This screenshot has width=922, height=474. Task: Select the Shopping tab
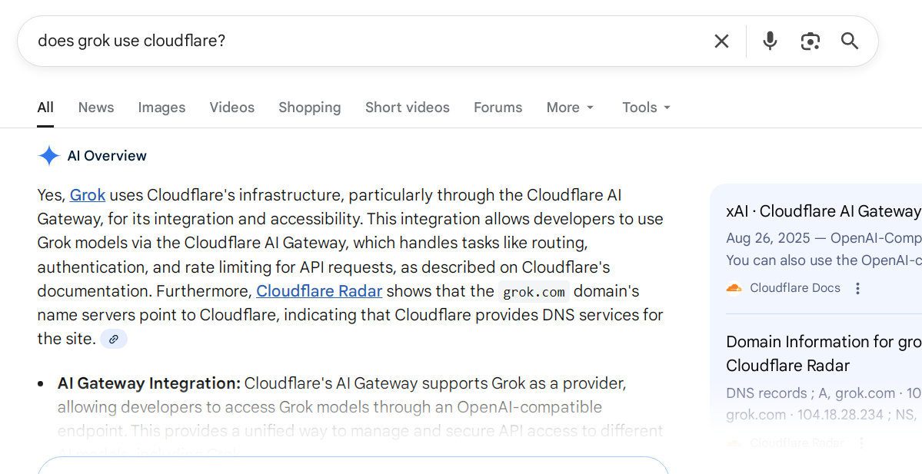point(309,108)
